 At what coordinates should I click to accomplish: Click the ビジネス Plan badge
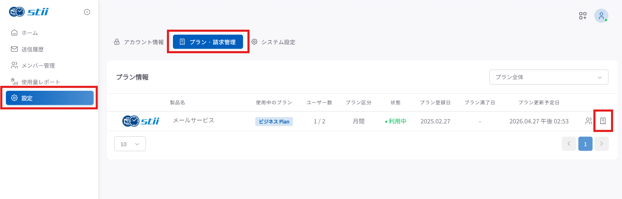point(274,121)
